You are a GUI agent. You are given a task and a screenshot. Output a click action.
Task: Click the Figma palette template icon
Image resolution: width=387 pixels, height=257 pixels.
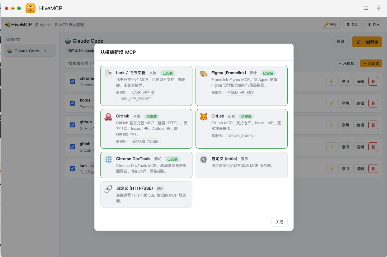[204, 74]
